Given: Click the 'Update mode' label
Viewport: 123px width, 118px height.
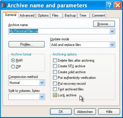Looking at the screenshot, I should tap(60, 39).
